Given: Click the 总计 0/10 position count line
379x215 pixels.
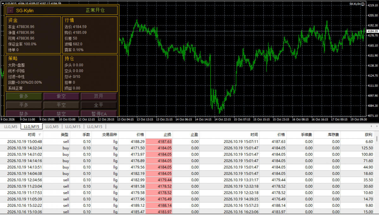Looking at the screenshot, I should (72, 77).
